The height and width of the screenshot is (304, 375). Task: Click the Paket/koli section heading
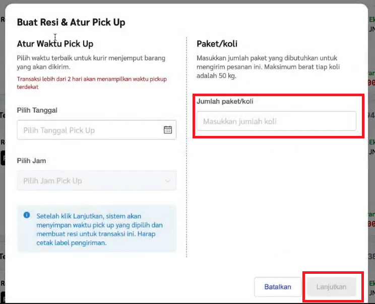(x=217, y=44)
